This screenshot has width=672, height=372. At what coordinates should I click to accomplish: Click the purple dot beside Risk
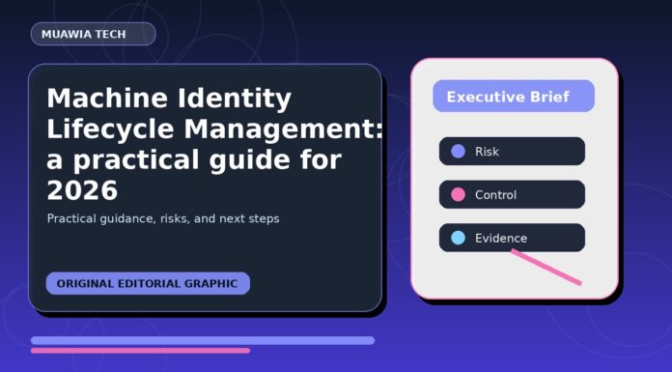pos(459,152)
